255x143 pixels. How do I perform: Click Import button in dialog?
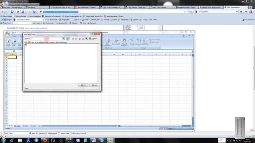pyautogui.click(x=83, y=85)
